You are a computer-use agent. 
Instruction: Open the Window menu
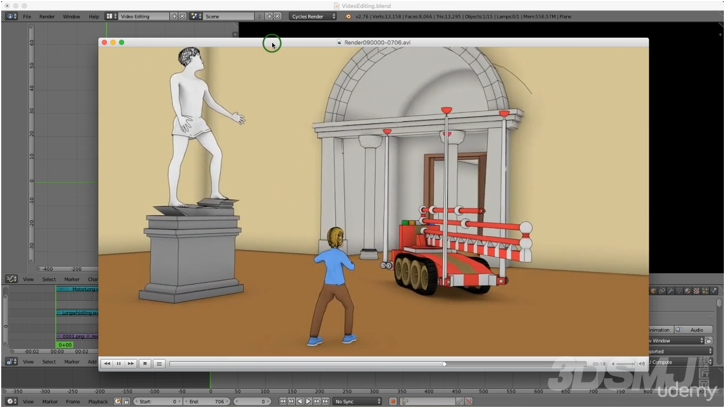point(71,16)
